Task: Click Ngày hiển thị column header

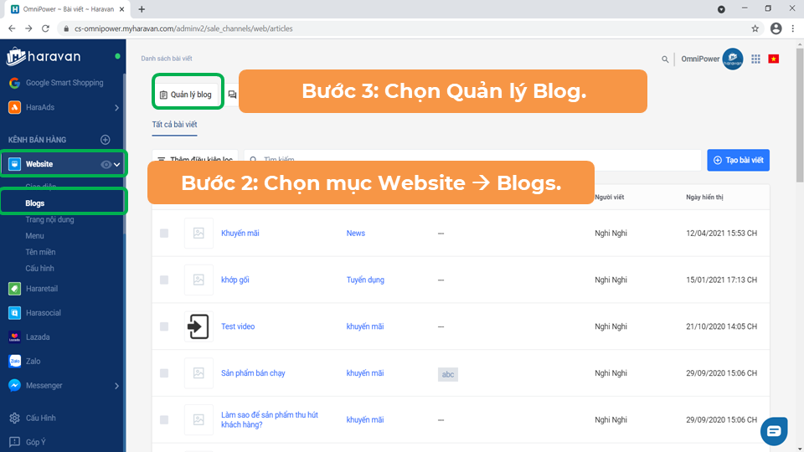Action: (704, 198)
